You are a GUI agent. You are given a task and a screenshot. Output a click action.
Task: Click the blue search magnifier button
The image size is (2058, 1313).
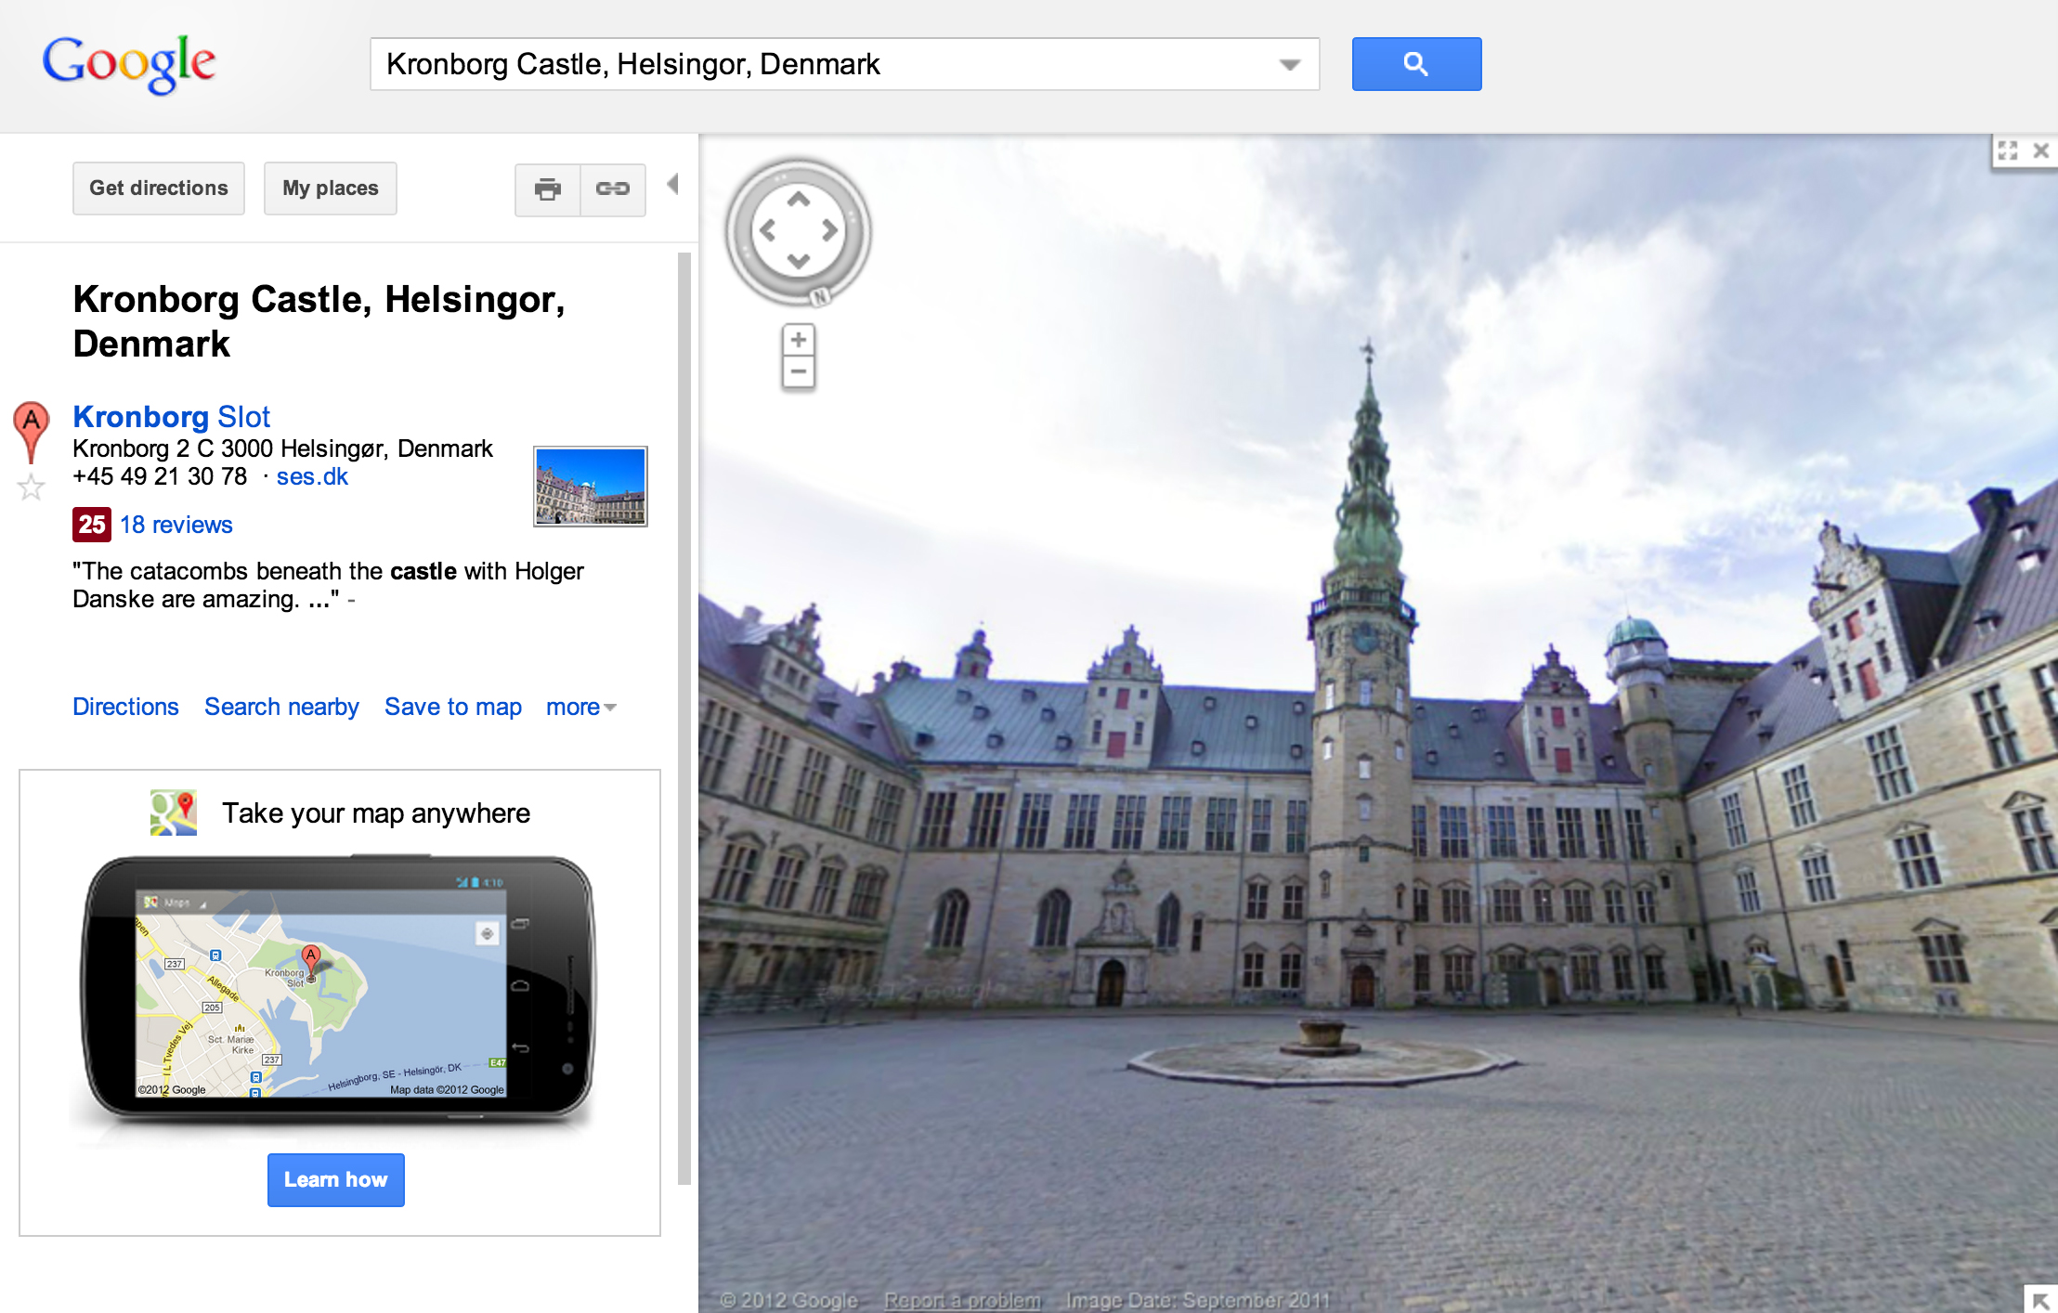[1415, 64]
